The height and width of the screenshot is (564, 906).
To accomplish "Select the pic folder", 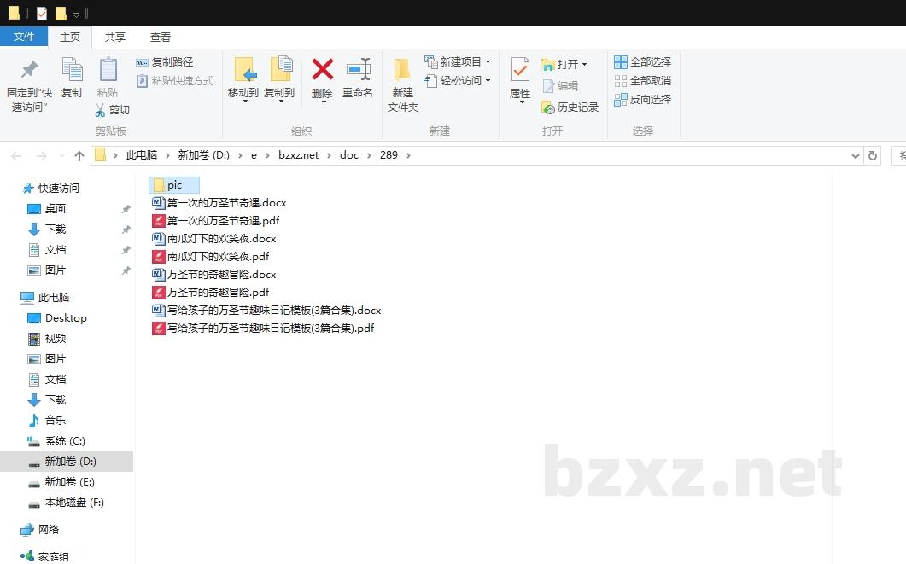I will pos(174,185).
